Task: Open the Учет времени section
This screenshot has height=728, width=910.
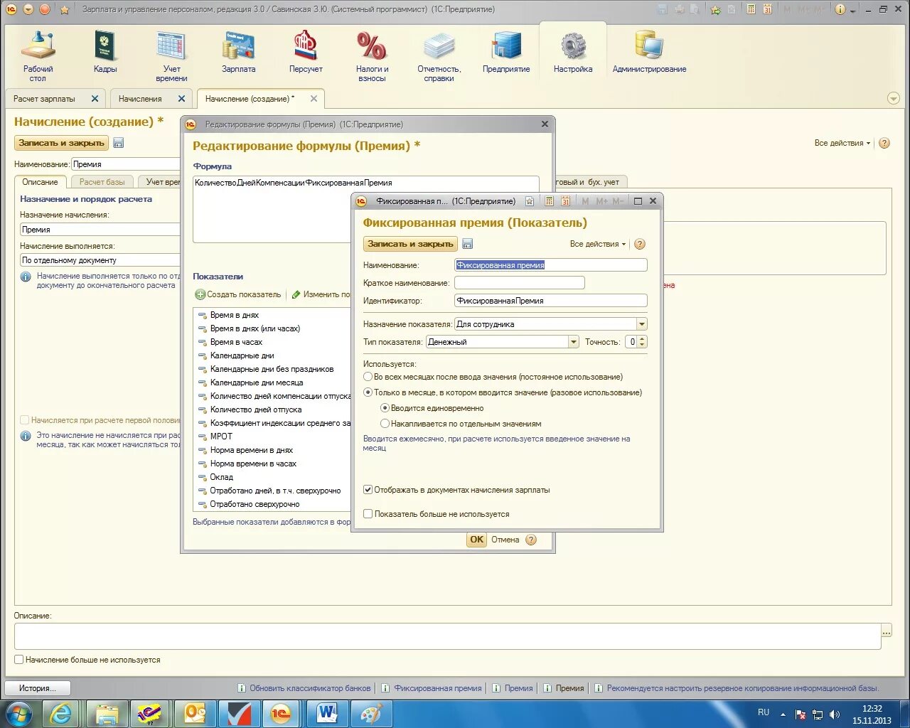Action: [171, 57]
